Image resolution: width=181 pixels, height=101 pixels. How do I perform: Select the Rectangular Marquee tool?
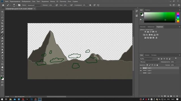coord(2,15)
